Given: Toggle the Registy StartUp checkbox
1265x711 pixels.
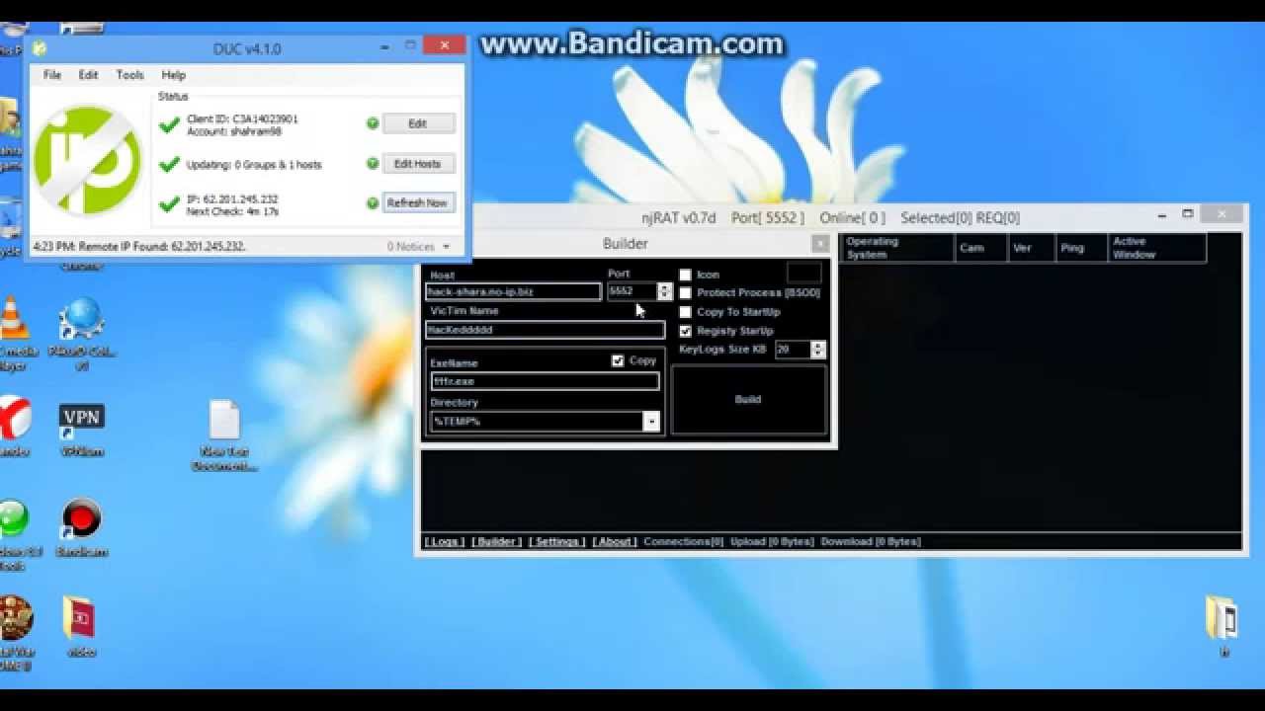Looking at the screenshot, I should pyautogui.click(x=685, y=331).
